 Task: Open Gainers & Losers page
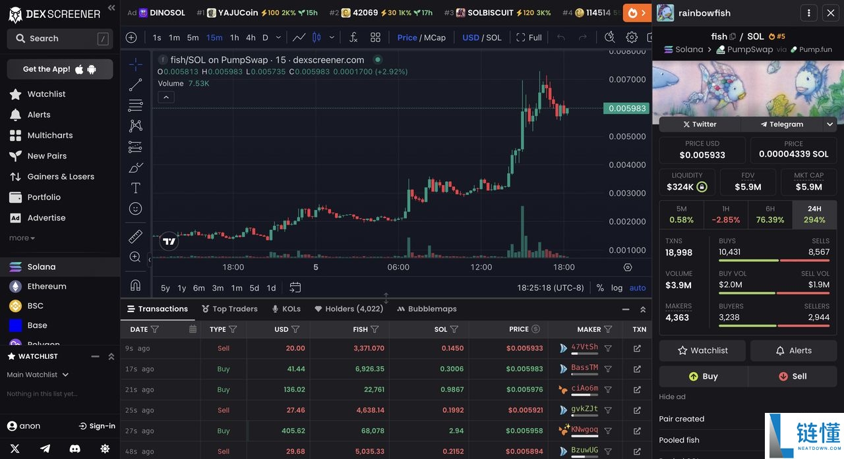[60, 176]
